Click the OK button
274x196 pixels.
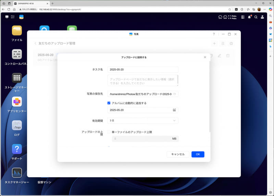198,154
